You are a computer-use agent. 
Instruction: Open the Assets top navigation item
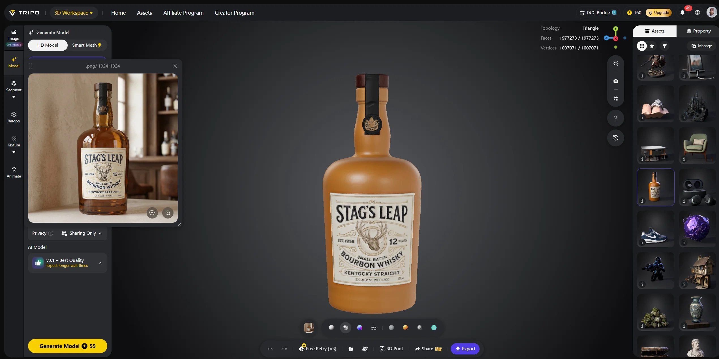pos(144,13)
